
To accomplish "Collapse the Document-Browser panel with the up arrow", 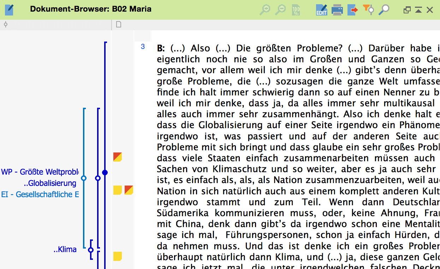I will (x=418, y=10).
